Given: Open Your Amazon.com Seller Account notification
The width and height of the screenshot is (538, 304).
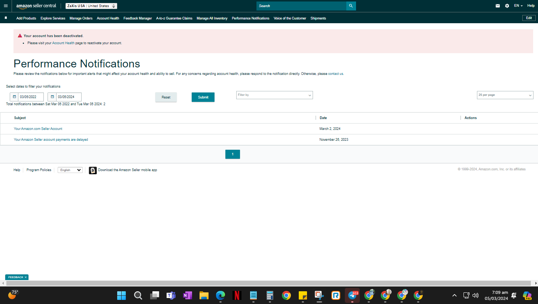Looking at the screenshot, I should (38, 129).
